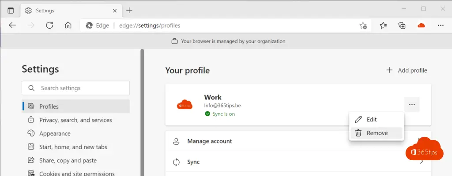The image size is (452, 176).
Task: Toggle the vertical tabs button
Action: click(11, 11)
